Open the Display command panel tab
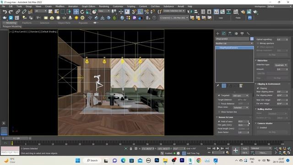The image size is (293, 165). coord(242,33)
